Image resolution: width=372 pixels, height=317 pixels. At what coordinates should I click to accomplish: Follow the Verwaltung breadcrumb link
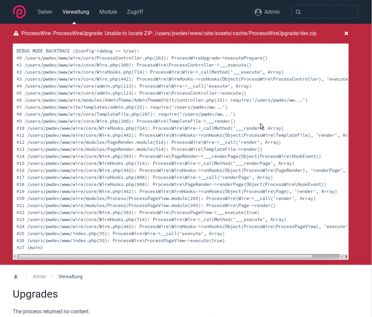point(71,276)
